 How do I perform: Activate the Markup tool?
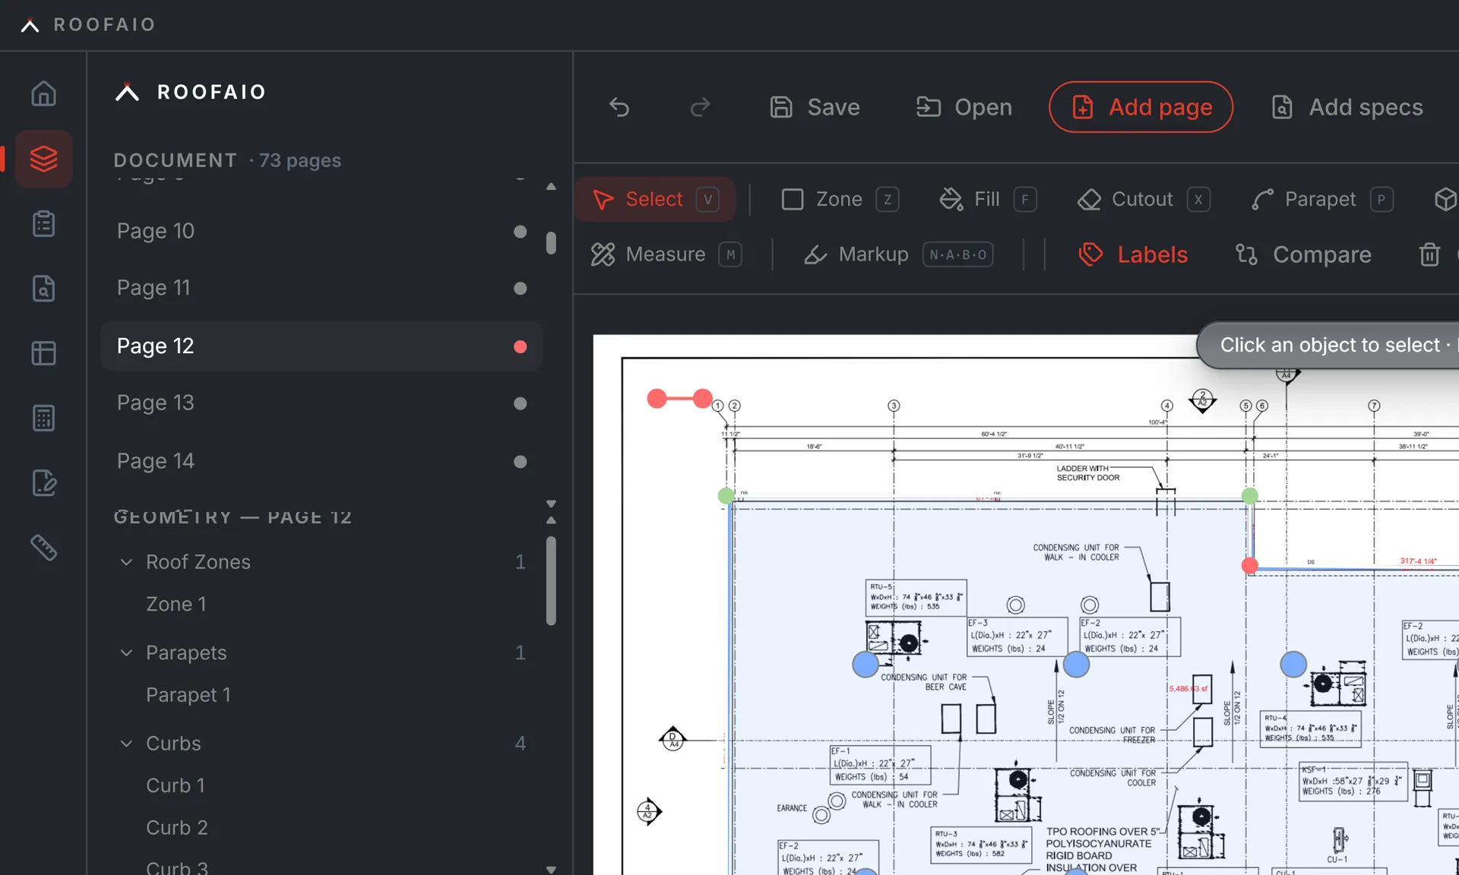(899, 254)
